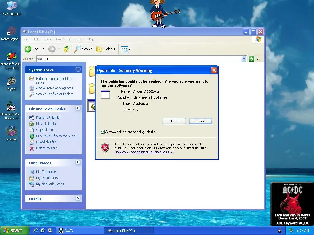314x235 pixels.
Task: Click Copy this file
Action: 46,130
